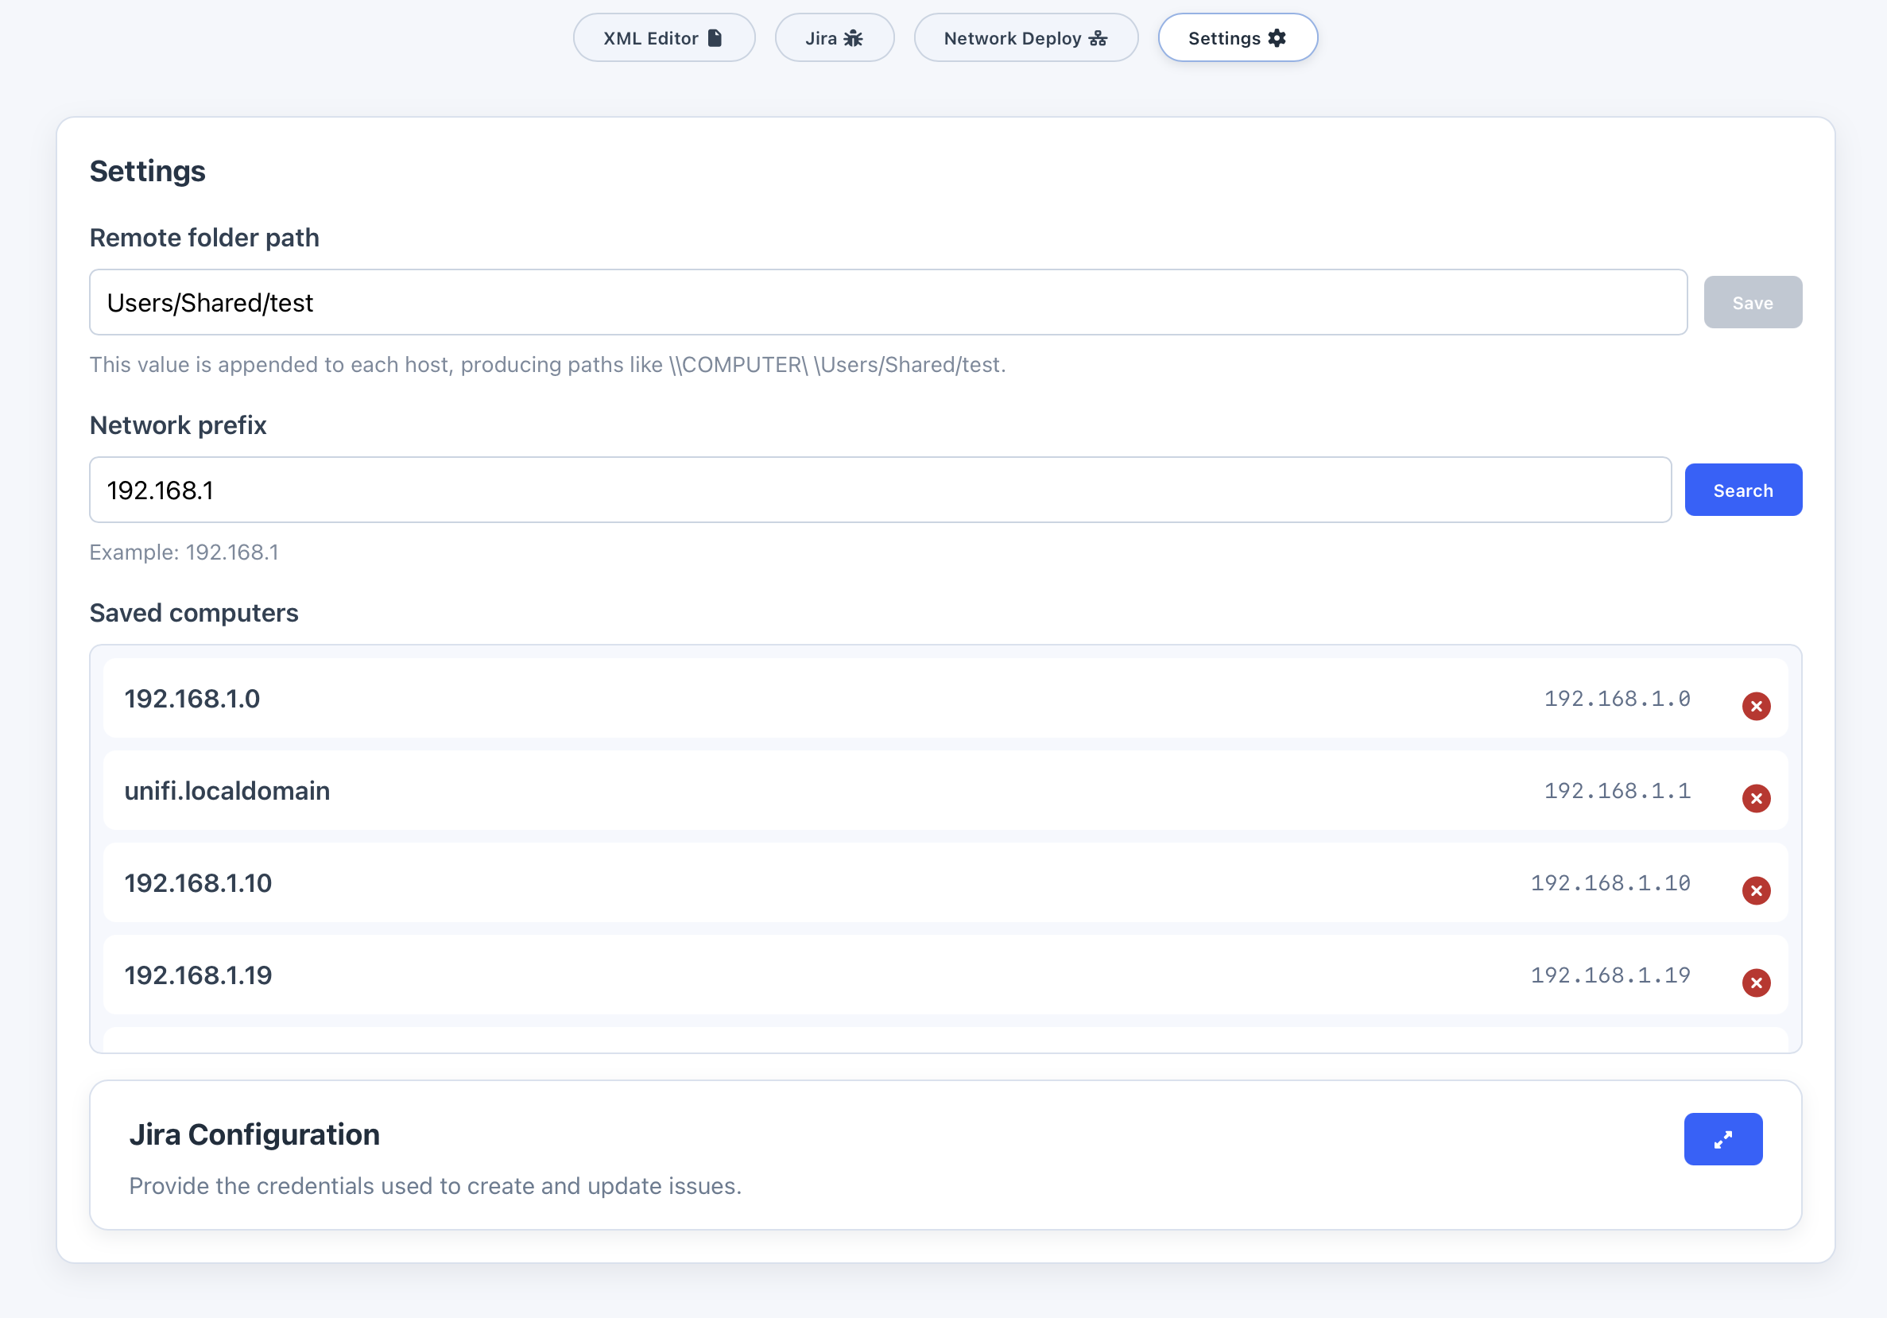This screenshot has height=1318, width=1887.
Task: Open the XML Editor tab
Action: [651, 38]
